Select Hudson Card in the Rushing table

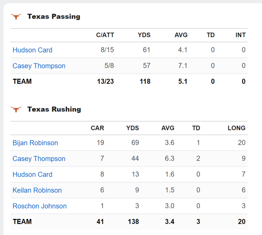pyautogui.click(x=32, y=175)
